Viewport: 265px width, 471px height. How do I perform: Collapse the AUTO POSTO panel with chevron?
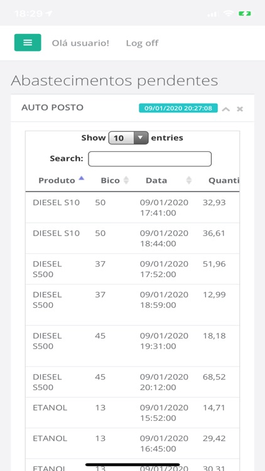tap(226, 109)
